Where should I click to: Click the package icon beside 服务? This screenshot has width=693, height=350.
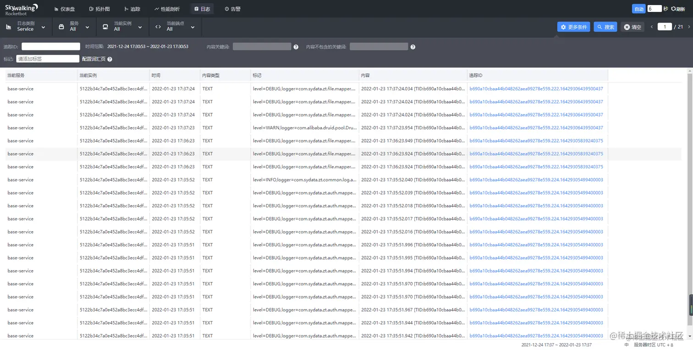[x=61, y=27]
